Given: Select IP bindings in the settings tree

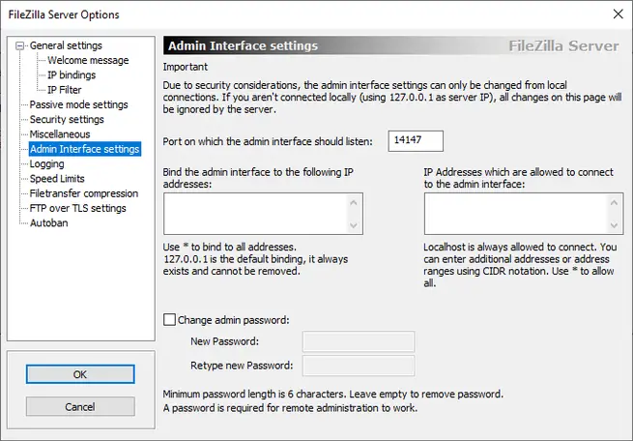Looking at the screenshot, I should click(72, 74).
